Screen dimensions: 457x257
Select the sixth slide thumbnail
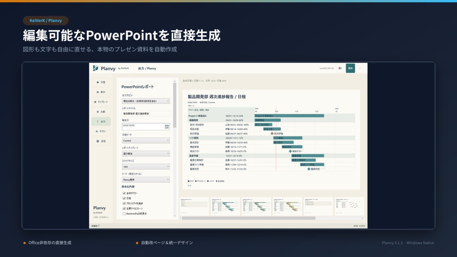[349, 206]
